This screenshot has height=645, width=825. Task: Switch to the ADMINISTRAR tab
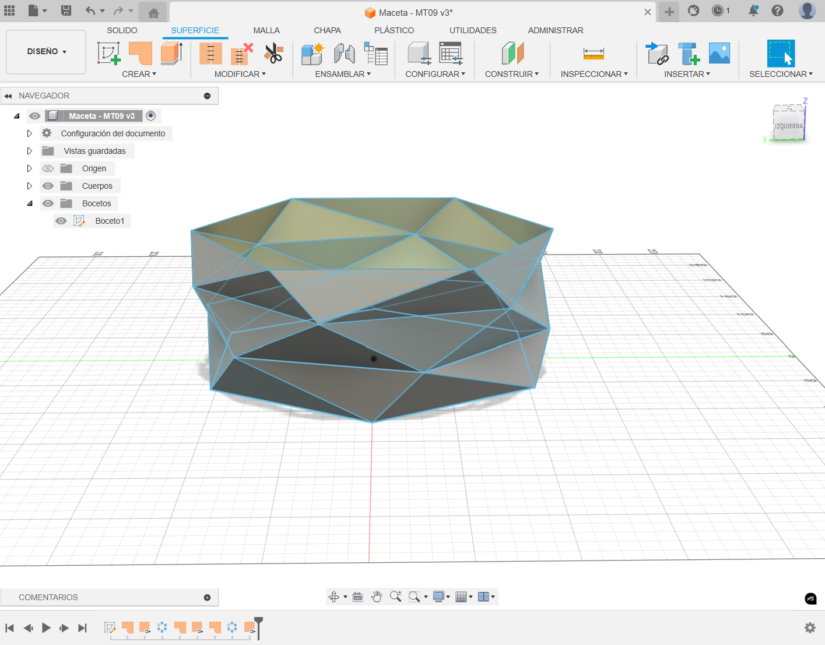pos(556,30)
